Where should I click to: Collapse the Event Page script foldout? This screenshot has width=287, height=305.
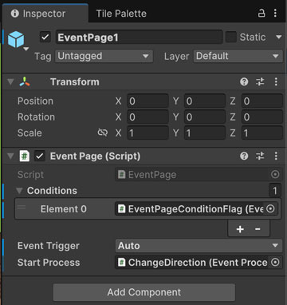click(x=10, y=156)
